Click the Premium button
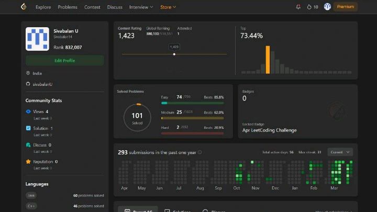The width and height of the screenshot is (377, 212). pos(345,7)
